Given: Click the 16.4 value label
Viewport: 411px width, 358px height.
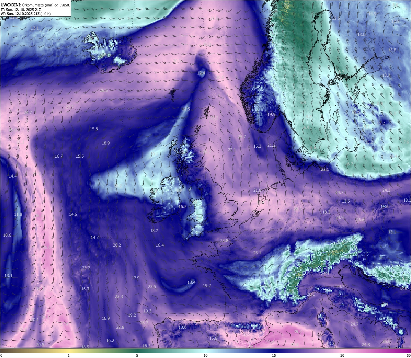Looking at the screenshot, I should pyautogui.click(x=160, y=245).
